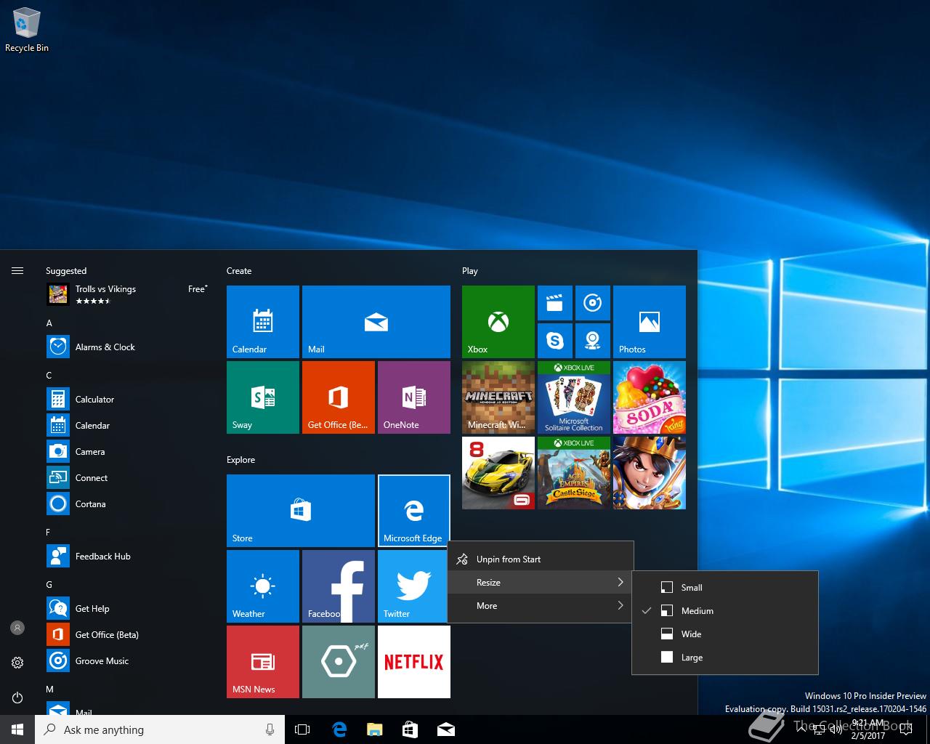Select the Recycle Bin desktop icon
This screenshot has width=930, height=744.
click(27, 31)
